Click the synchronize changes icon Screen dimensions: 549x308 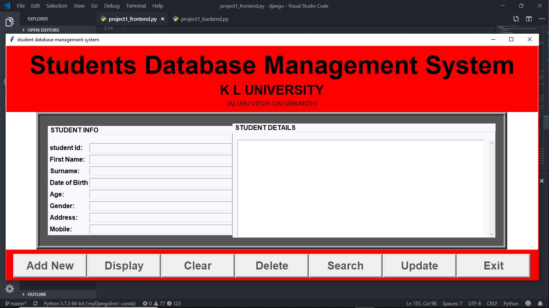click(x=35, y=304)
